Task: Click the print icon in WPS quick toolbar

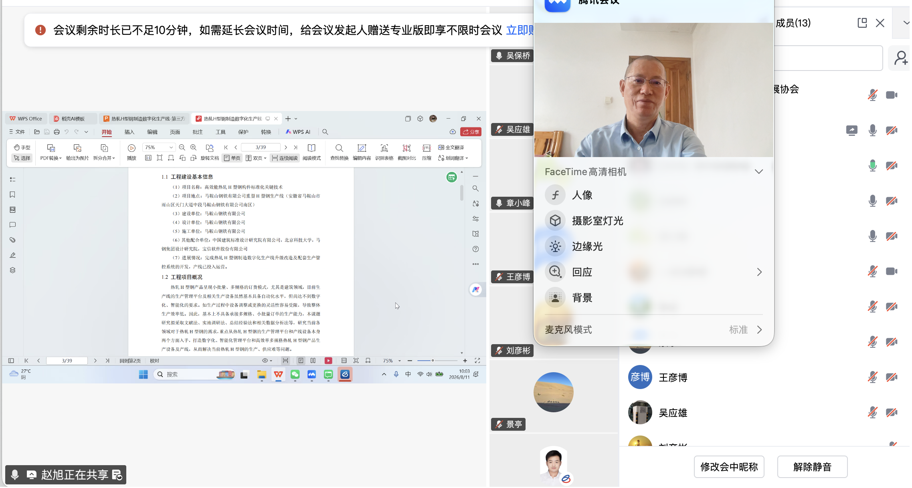Action: (57, 132)
